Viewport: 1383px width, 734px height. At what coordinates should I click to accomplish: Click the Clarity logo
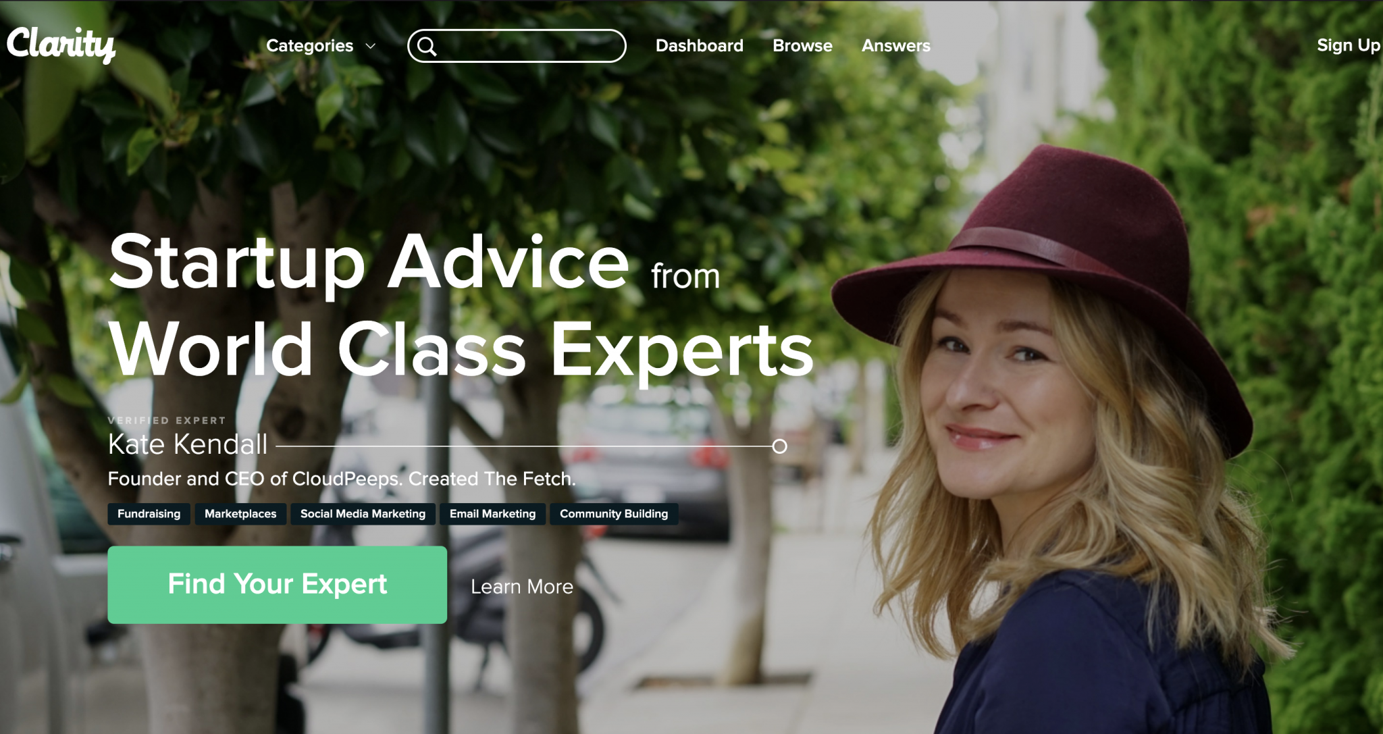pos(61,45)
